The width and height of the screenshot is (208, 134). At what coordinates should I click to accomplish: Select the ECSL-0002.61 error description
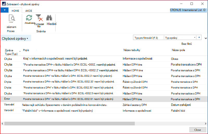tap(68, 99)
